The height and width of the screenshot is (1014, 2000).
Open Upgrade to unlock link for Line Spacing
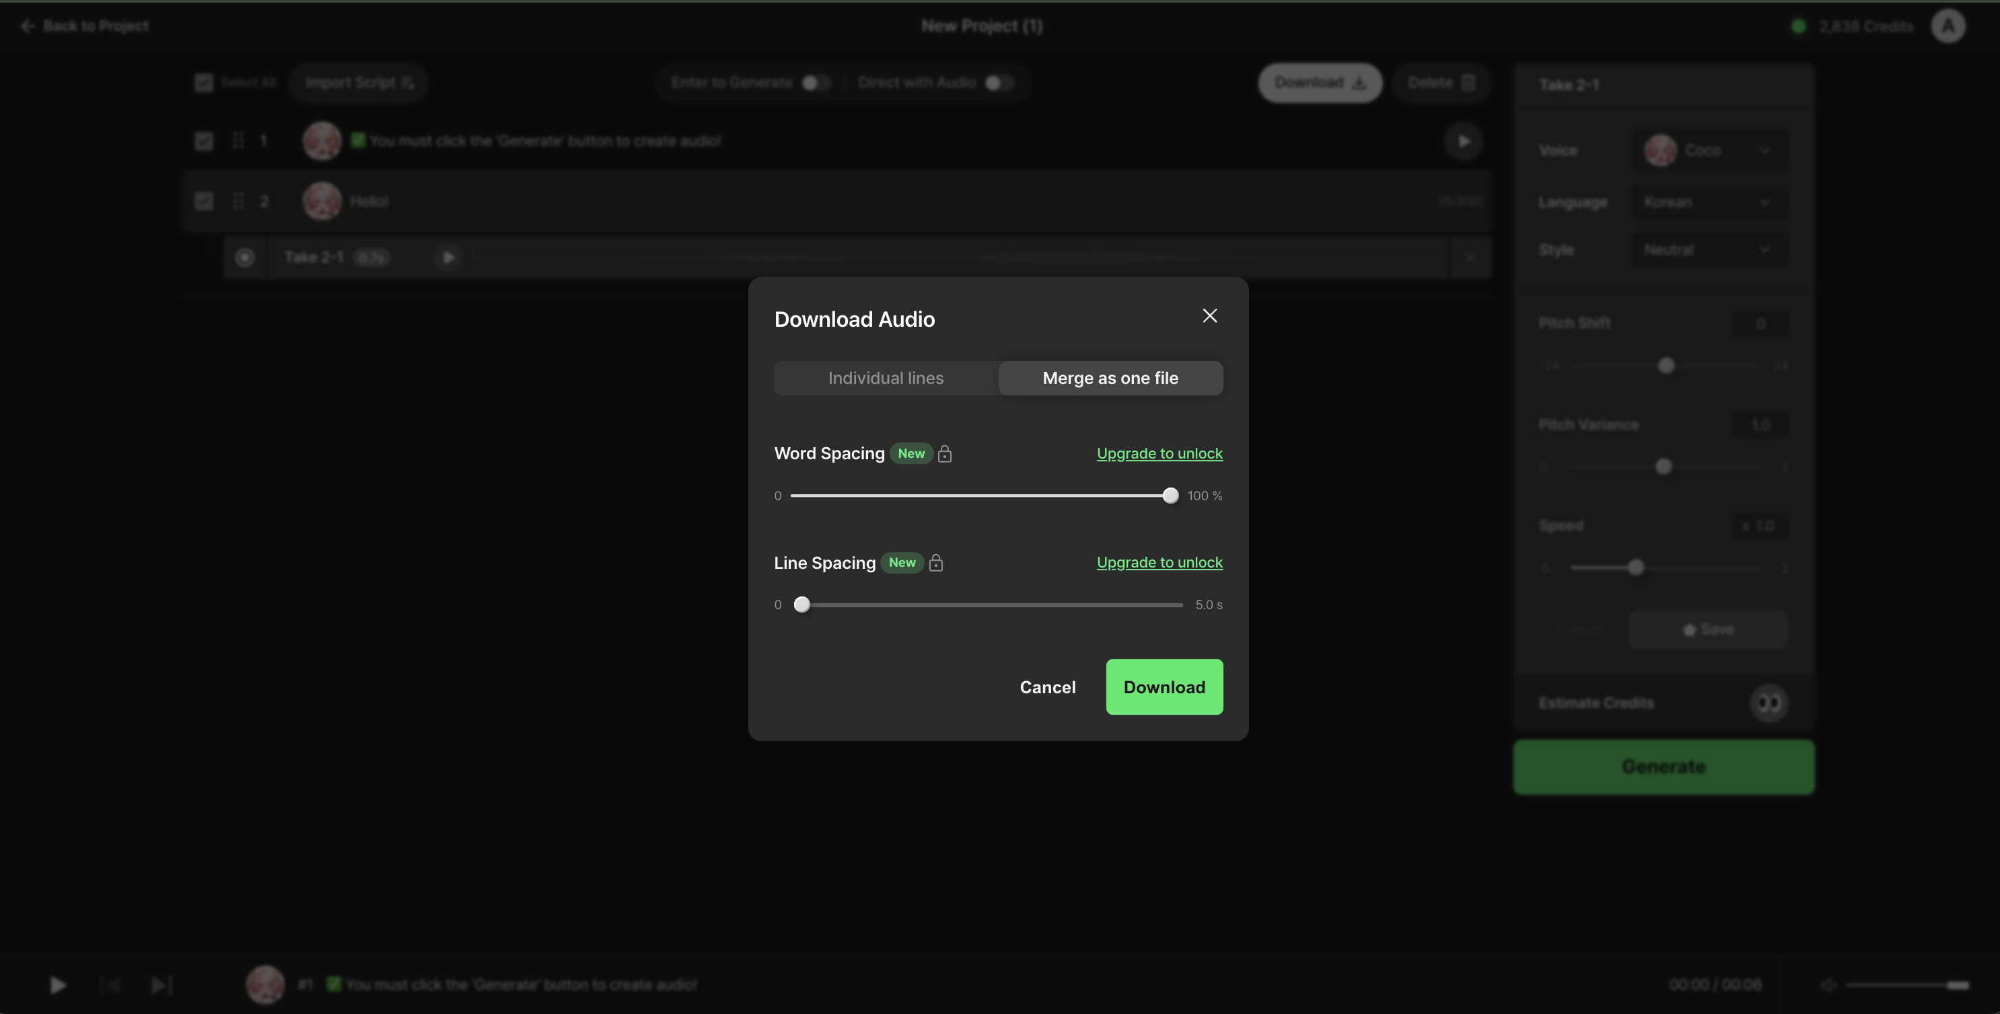pos(1159,562)
